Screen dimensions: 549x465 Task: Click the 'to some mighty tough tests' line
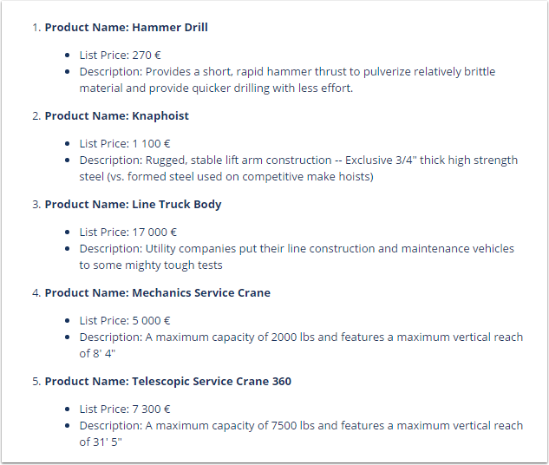click(x=151, y=265)
